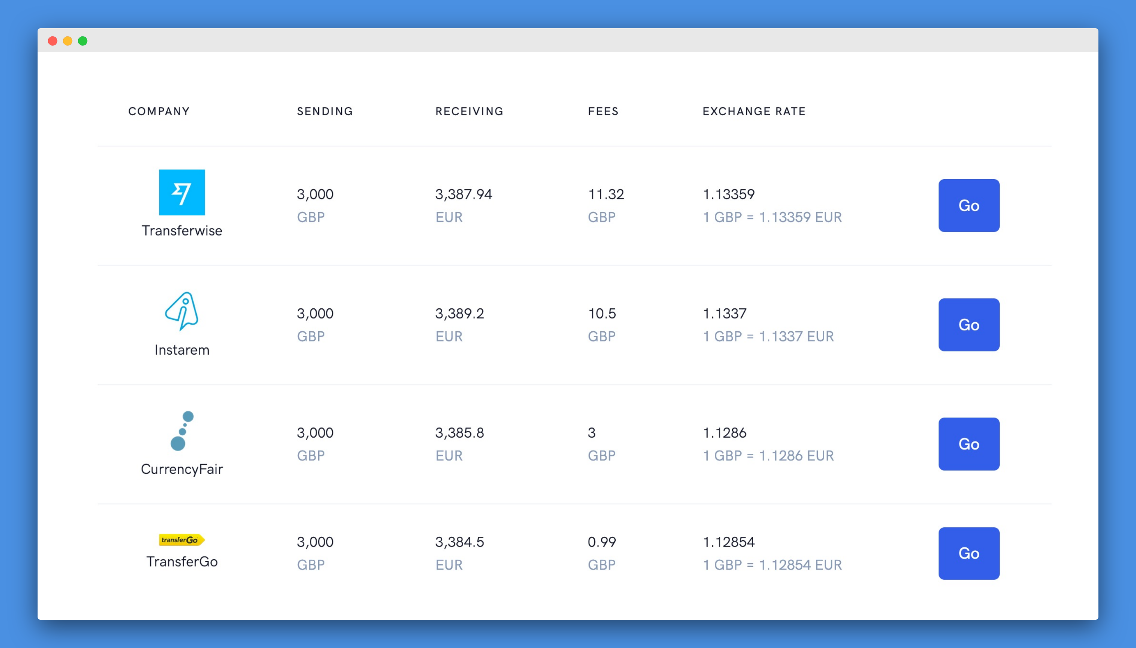The height and width of the screenshot is (648, 1136).
Task: Select the CurrencyFair company name text
Action: pyautogui.click(x=181, y=469)
